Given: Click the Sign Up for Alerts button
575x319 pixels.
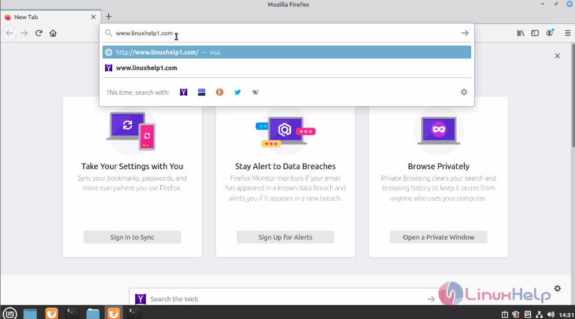Looking at the screenshot, I should point(285,237).
